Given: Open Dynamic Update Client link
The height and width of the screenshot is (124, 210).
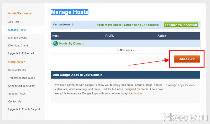Looking at the screenshot, I should tap(22, 86).
